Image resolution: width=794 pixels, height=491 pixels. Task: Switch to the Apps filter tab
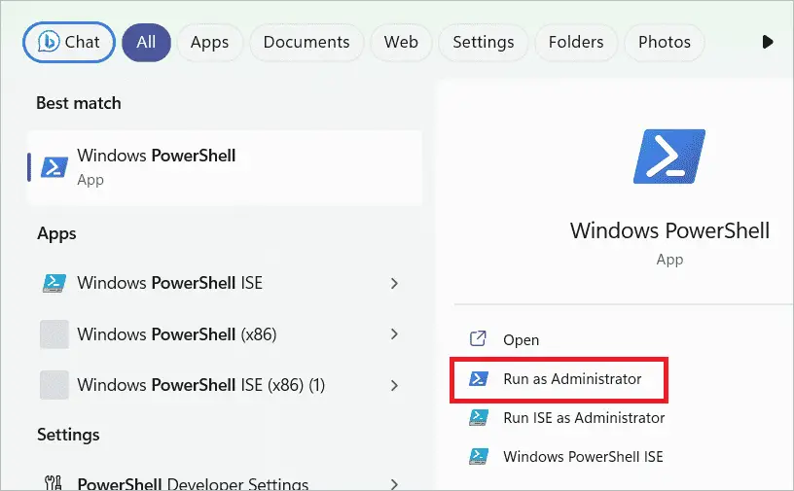tap(209, 42)
